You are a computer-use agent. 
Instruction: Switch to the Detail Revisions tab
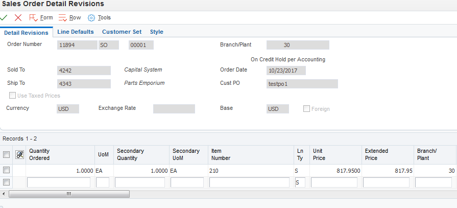coord(26,33)
